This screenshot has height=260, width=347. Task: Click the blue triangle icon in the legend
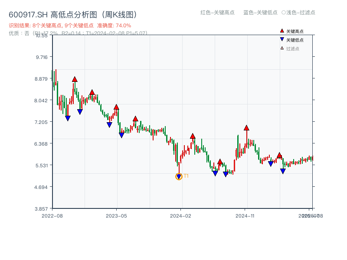282,39
